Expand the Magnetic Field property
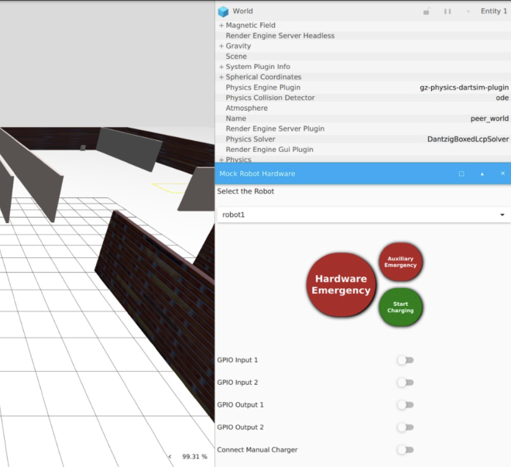Image resolution: width=511 pixels, height=467 pixels. pos(221,26)
